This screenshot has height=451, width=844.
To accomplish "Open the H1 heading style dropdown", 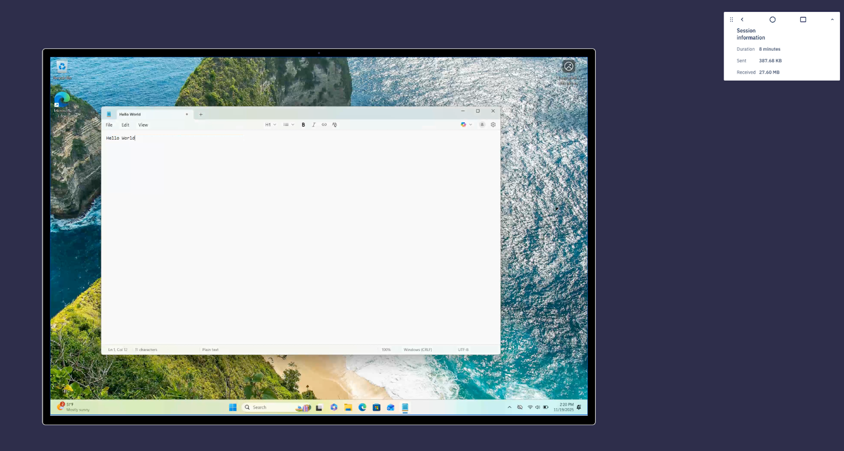I will 270,125.
